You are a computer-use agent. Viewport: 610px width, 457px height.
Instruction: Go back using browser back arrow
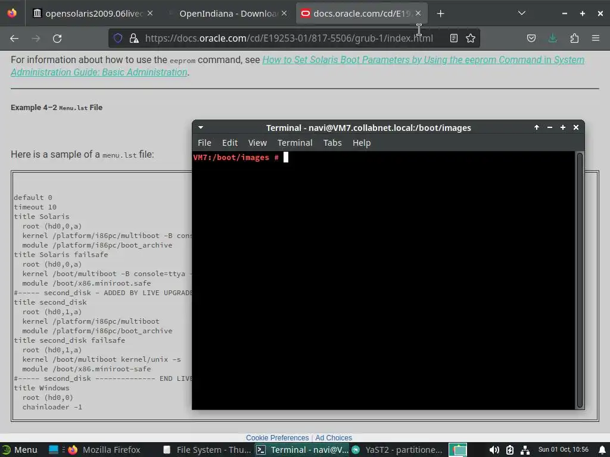[14, 39]
